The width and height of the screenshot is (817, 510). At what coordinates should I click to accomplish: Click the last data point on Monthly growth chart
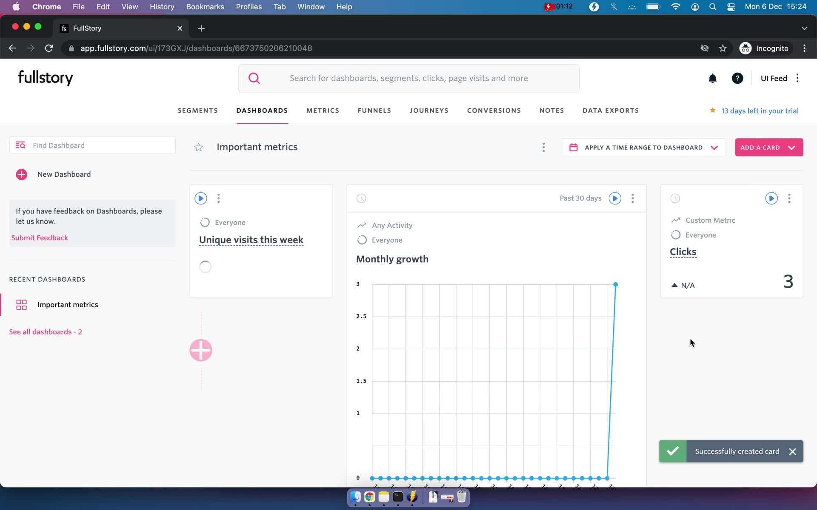(615, 284)
